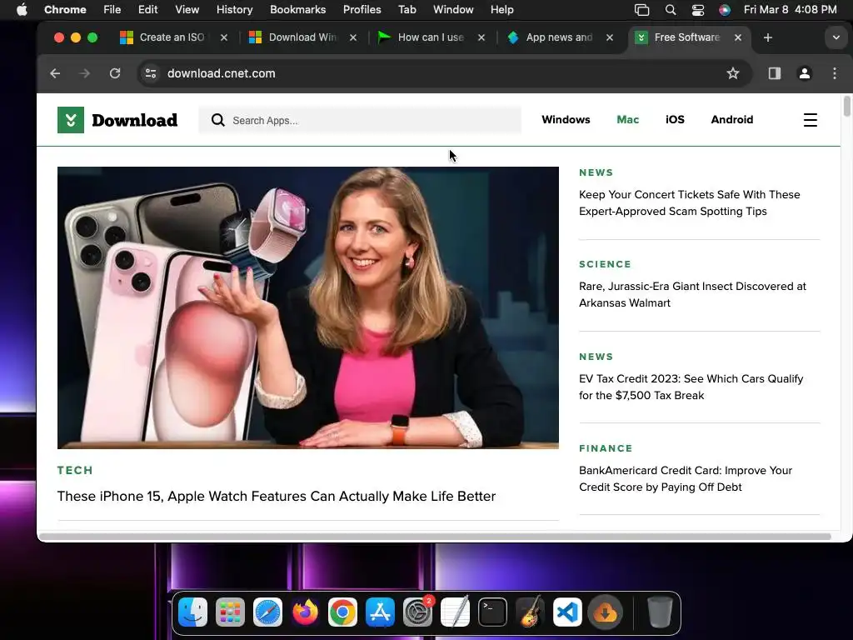Click the vertical page scrollbar thumb
853x640 pixels.
(x=846, y=106)
